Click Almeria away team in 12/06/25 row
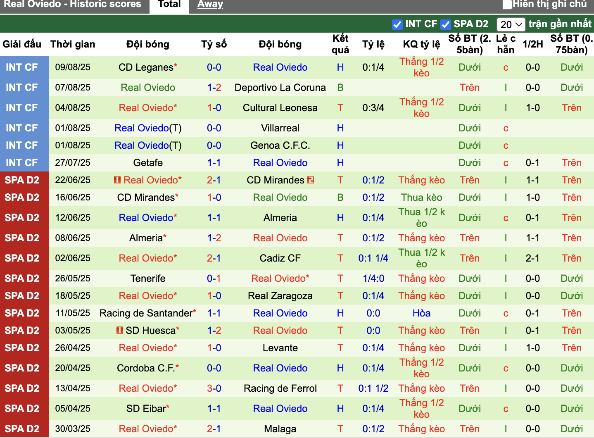This screenshot has height=438, width=594. [280, 218]
